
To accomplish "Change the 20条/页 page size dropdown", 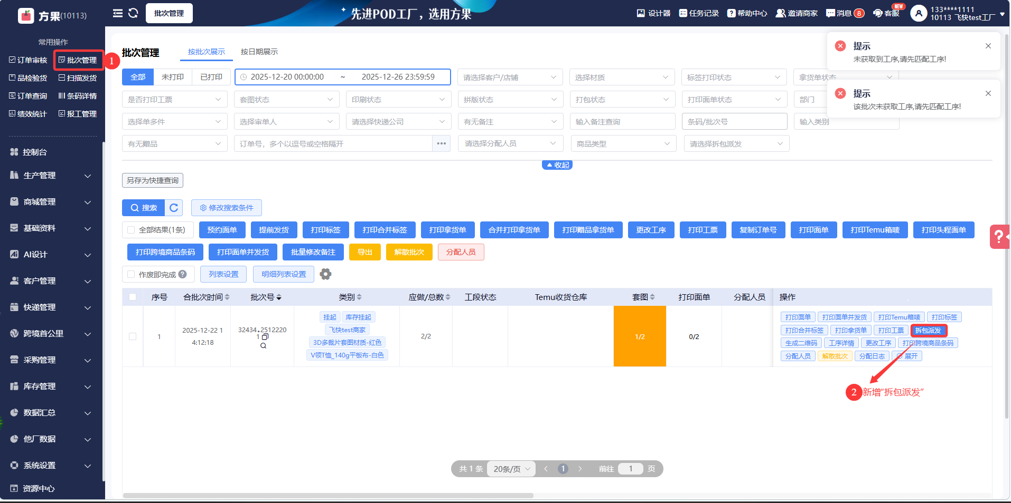I will 511,469.
